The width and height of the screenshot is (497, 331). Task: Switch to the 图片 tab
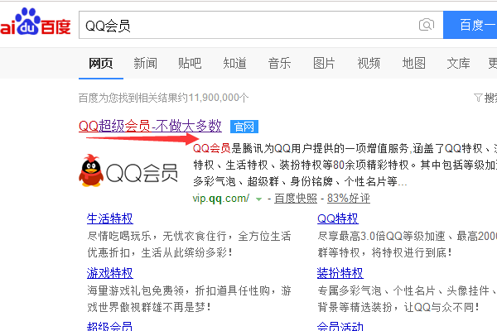pyautogui.click(x=324, y=63)
